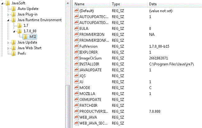This screenshot has height=128, width=202.
Task: Click the string icon for the FROMVERSIONF... entry
Action: coord(76,40)
